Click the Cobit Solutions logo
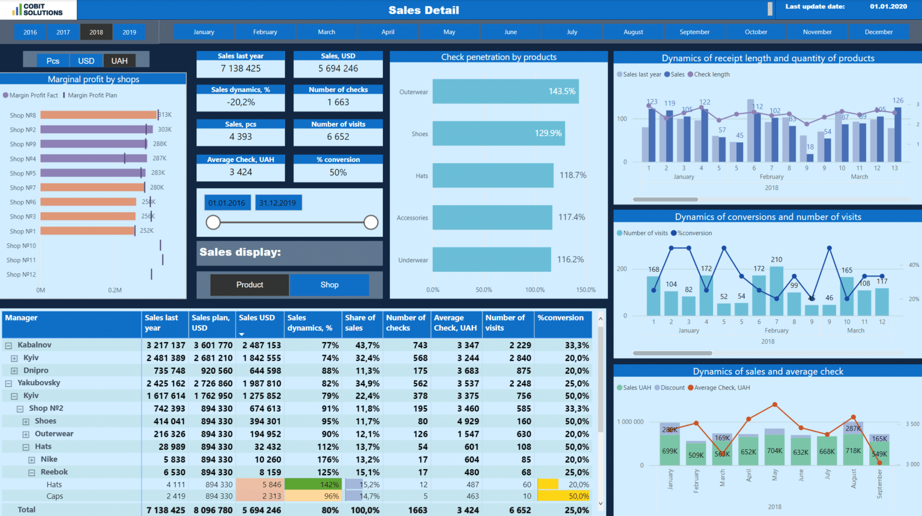The image size is (922, 516). click(x=38, y=10)
